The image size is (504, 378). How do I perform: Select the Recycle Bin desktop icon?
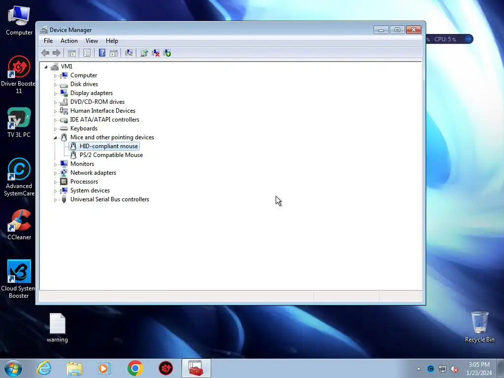tap(479, 327)
